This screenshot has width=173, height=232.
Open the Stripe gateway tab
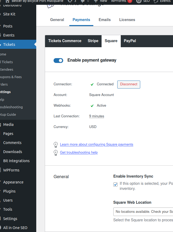[x=93, y=41]
